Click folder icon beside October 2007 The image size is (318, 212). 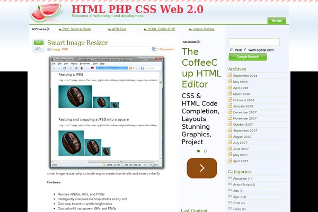pos(230,124)
